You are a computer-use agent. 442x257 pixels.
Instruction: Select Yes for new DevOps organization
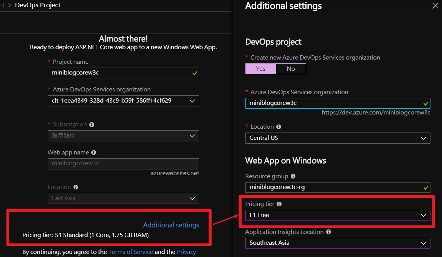click(261, 69)
